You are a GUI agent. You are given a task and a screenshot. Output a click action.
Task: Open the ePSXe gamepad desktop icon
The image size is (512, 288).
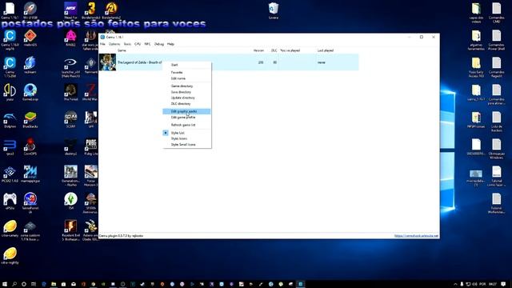click(10, 201)
